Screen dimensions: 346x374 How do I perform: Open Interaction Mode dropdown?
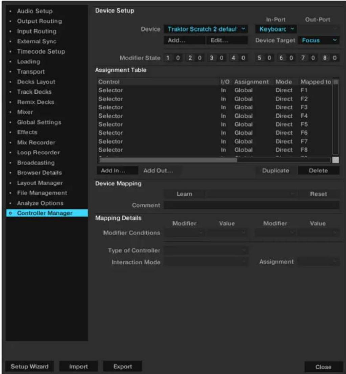[206, 262]
